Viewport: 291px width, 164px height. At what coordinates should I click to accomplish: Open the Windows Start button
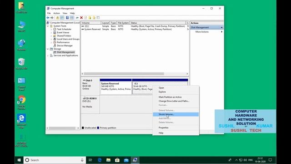tap(19, 160)
